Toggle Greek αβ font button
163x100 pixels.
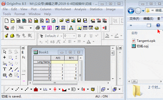tap(52, 42)
